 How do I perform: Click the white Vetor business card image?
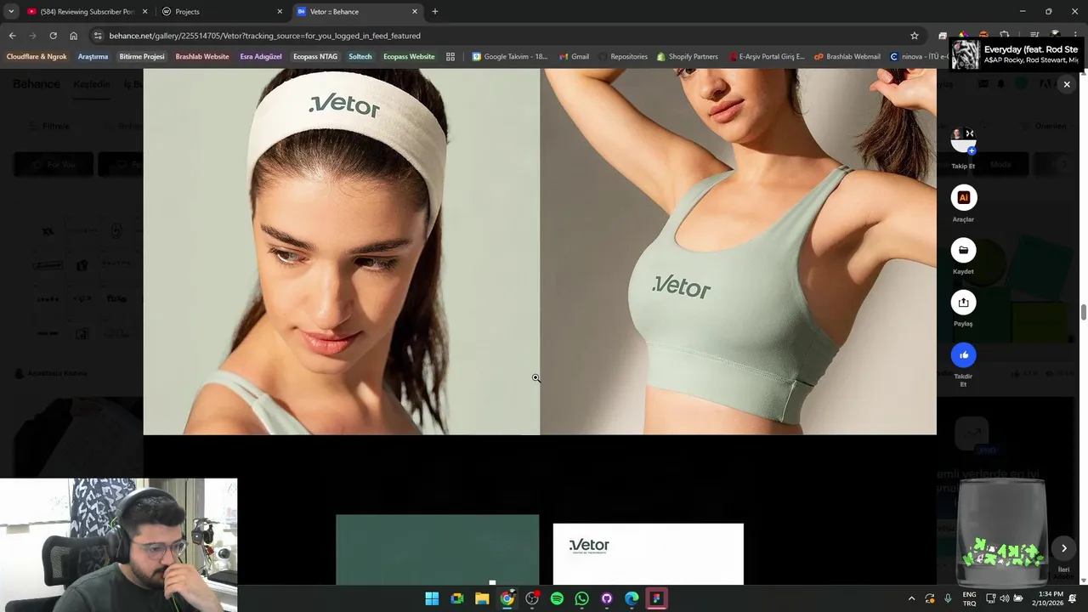[x=648, y=553]
